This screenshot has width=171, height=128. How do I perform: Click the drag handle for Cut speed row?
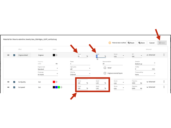coord(8,87)
